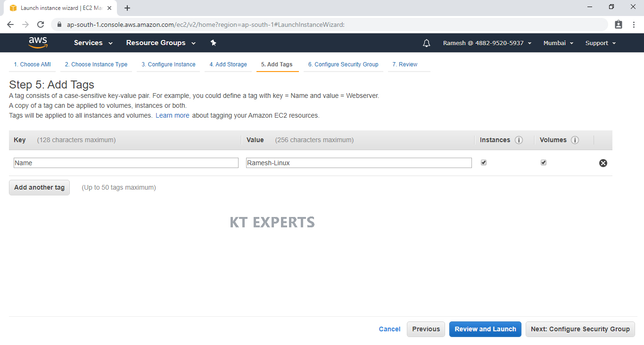Click the browser forward arrow
The image size is (644, 345).
pyautogui.click(x=25, y=24)
